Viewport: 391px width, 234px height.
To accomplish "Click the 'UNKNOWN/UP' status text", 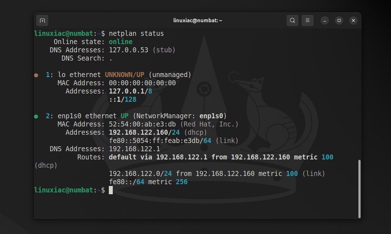I will [125, 75].
